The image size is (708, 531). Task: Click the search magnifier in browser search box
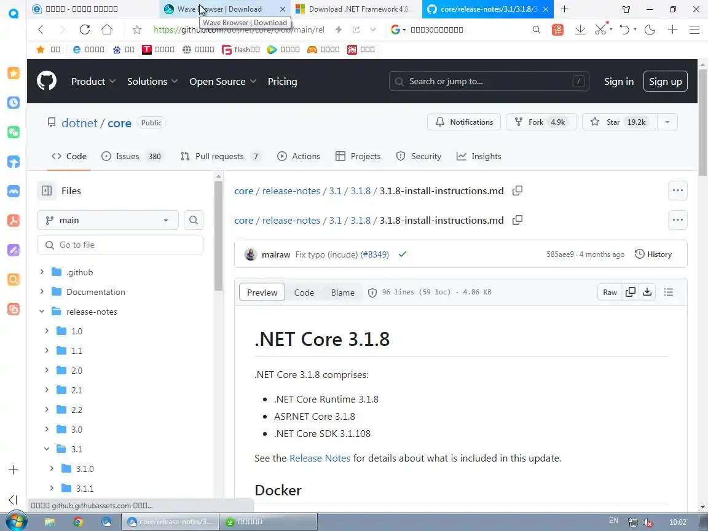coord(536,29)
